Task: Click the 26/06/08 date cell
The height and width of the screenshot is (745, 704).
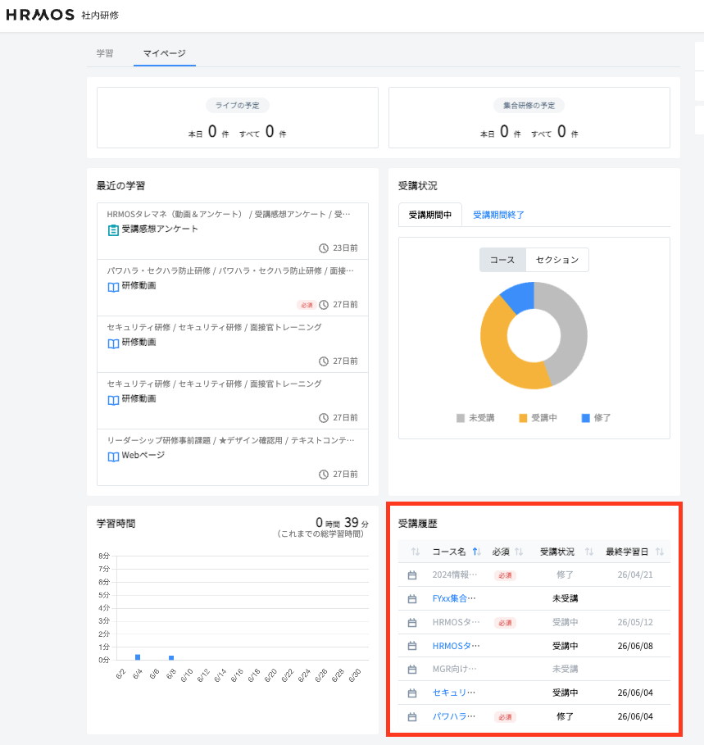Action: (x=635, y=646)
